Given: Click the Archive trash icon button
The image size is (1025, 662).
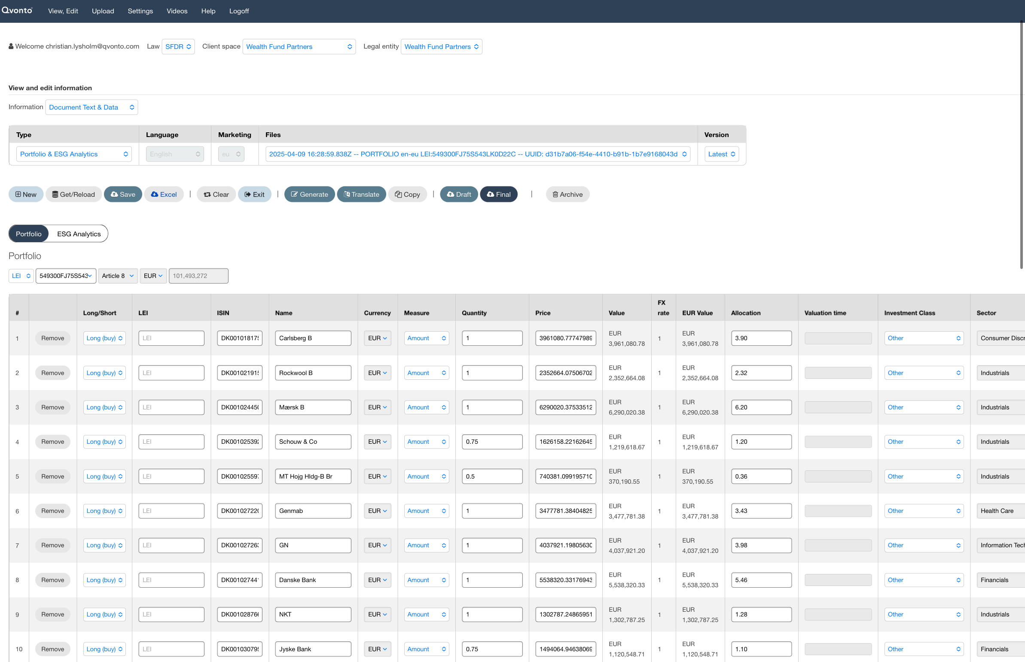Looking at the screenshot, I should click(x=567, y=194).
